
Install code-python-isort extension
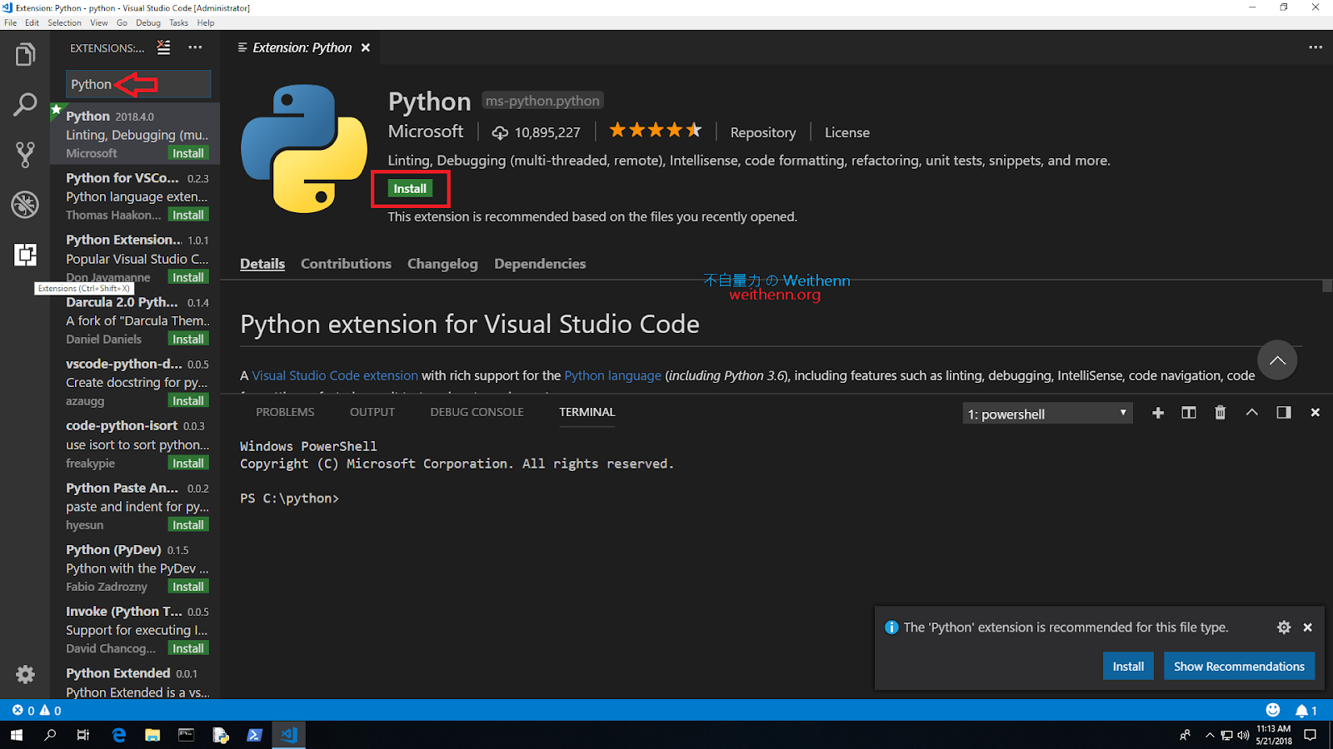pos(188,463)
